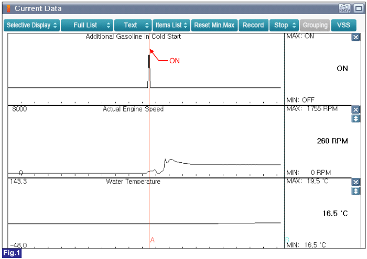The height and width of the screenshot is (259, 367).
Task: Open the Selective Display dropdown
Action: [32, 25]
